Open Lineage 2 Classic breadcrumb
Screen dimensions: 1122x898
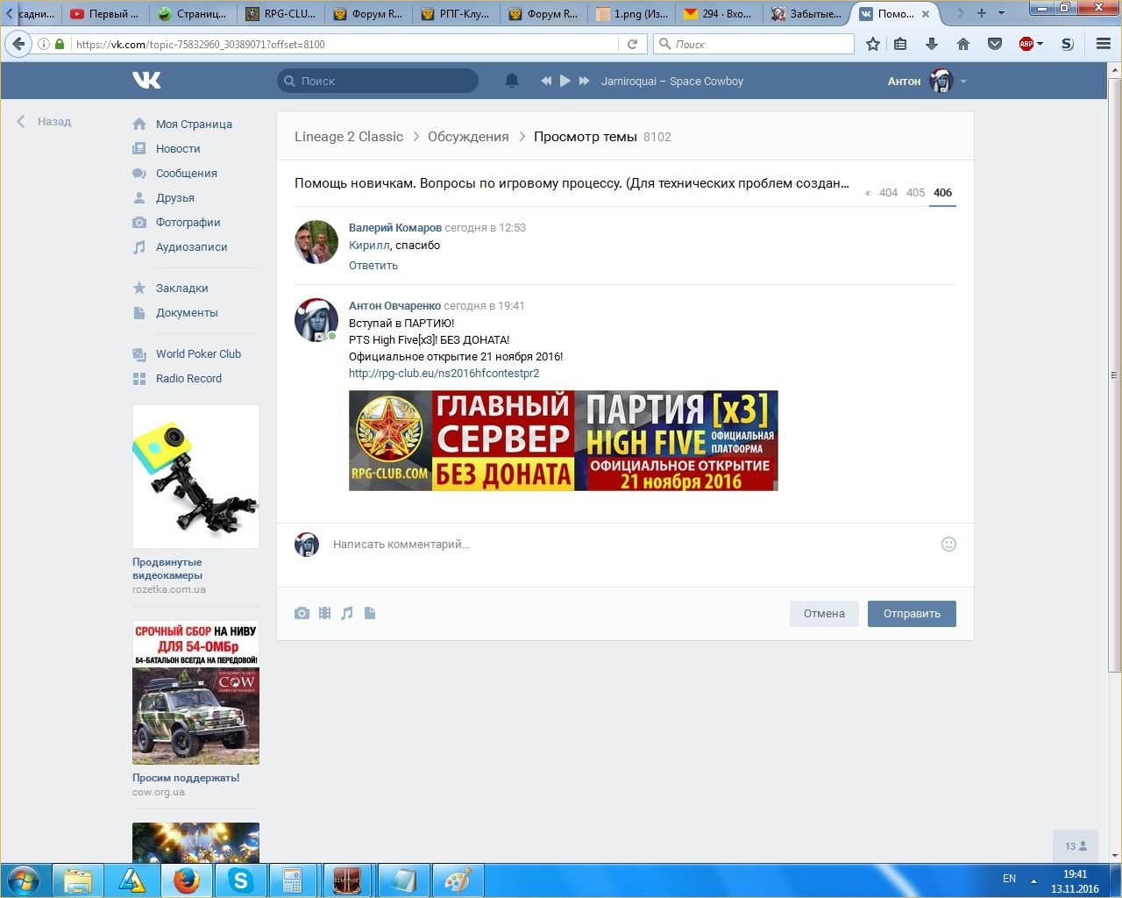click(349, 137)
